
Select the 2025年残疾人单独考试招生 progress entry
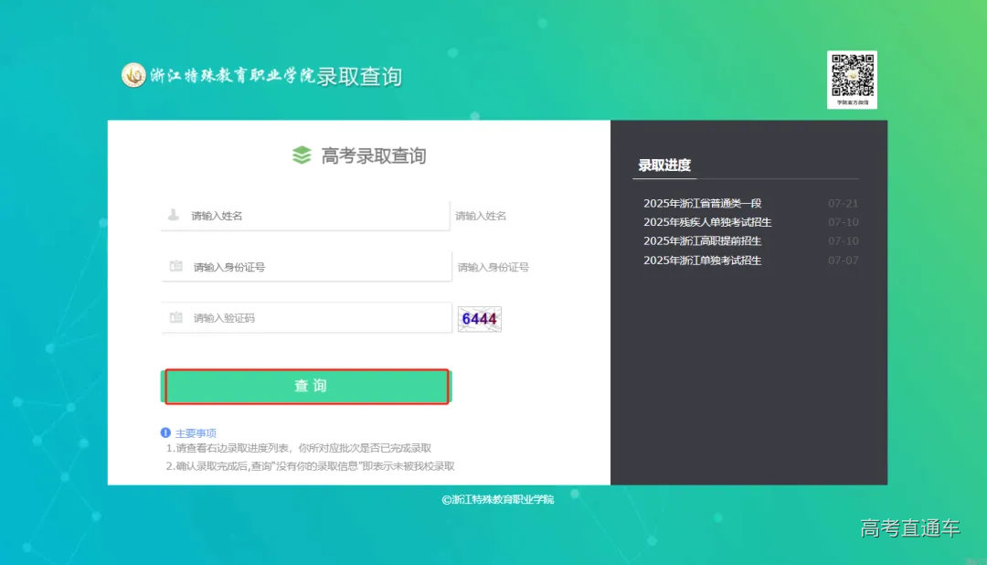click(x=707, y=222)
